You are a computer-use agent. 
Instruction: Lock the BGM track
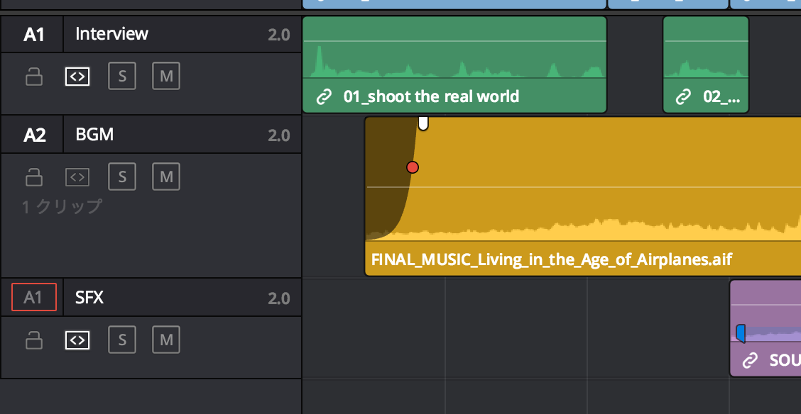(34, 177)
